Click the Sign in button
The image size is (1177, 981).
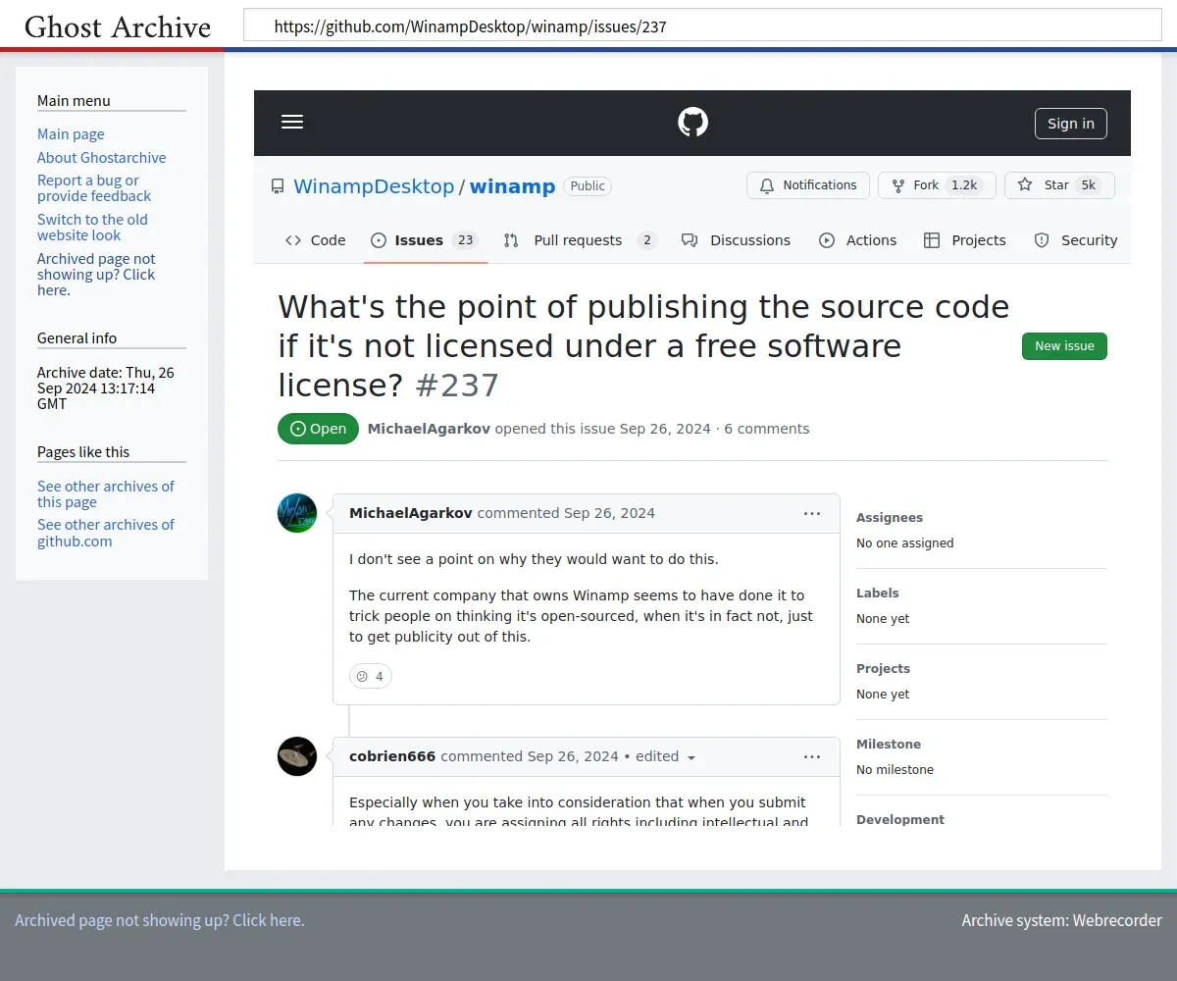coord(1070,124)
